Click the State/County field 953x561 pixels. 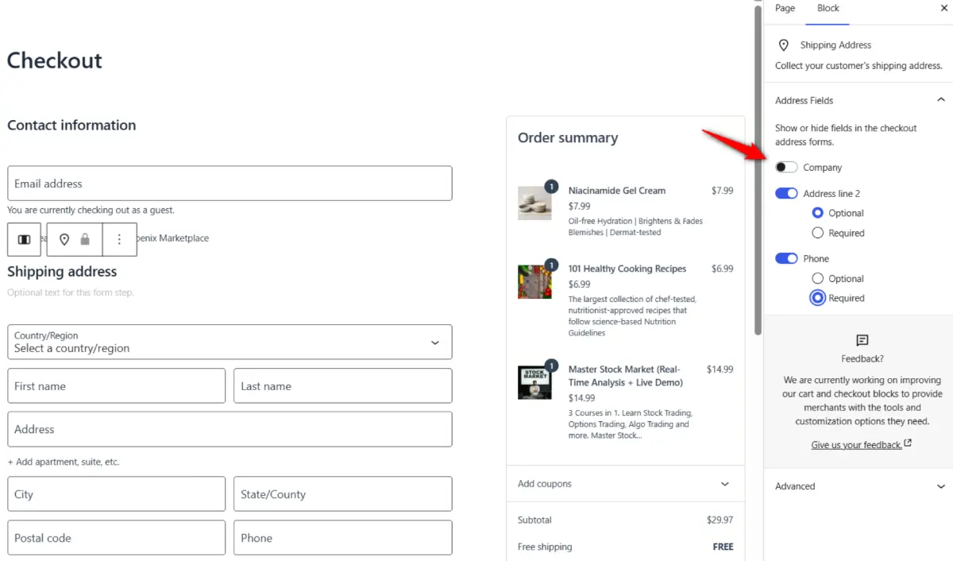[343, 494]
